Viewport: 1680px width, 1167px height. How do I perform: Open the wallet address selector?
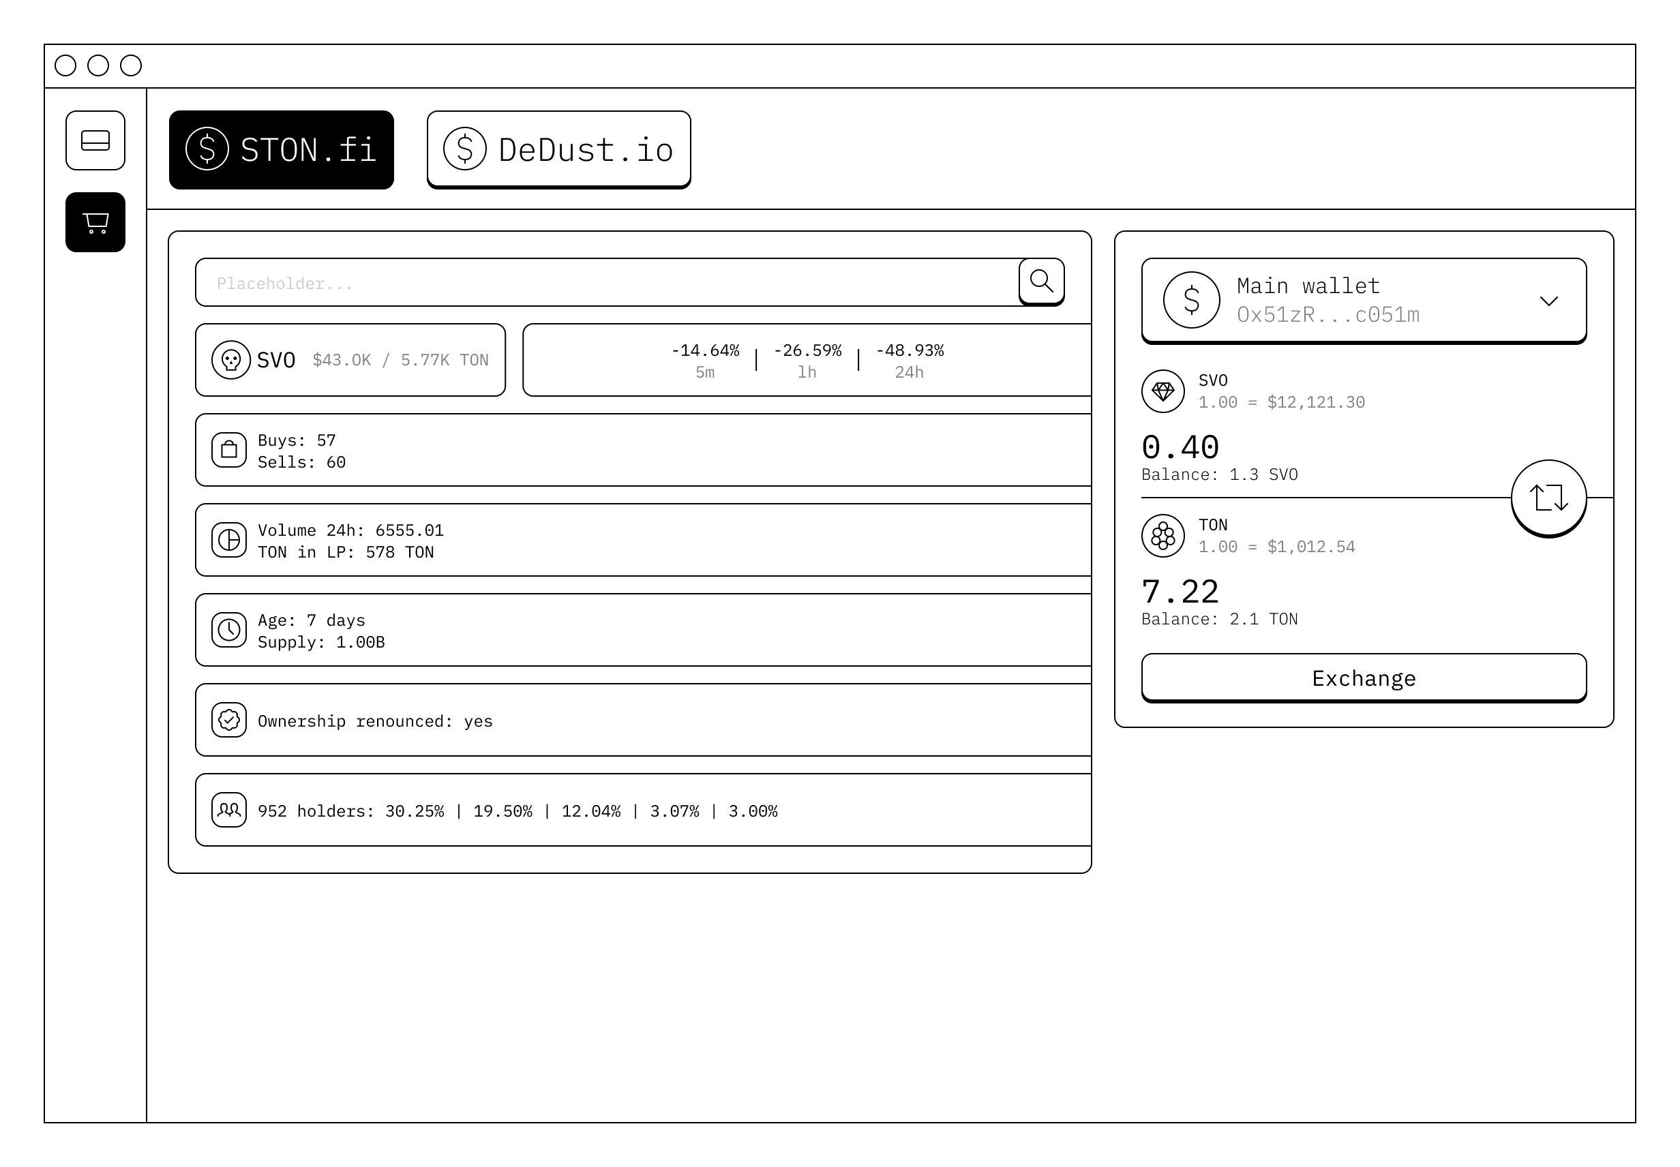click(x=1362, y=300)
